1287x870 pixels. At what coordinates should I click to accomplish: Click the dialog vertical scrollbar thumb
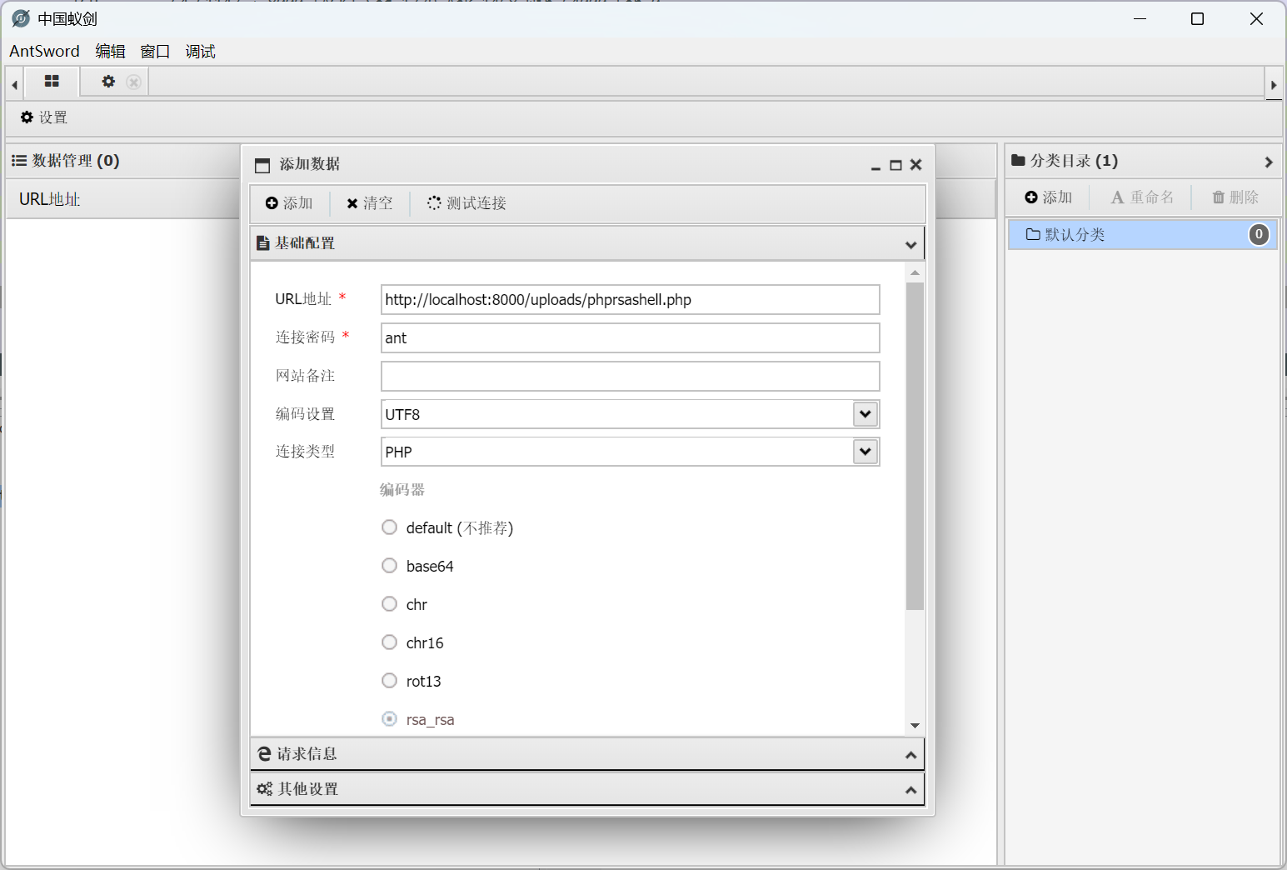[x=915, y=446]
